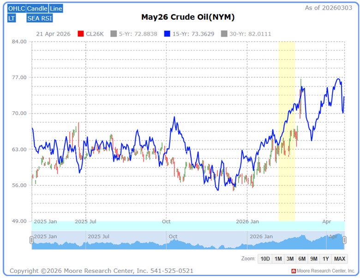Image resolution: width=360 pixels, height=278 pixels.
Task: Click the copyright text at bottom
Action: point(102,271)
